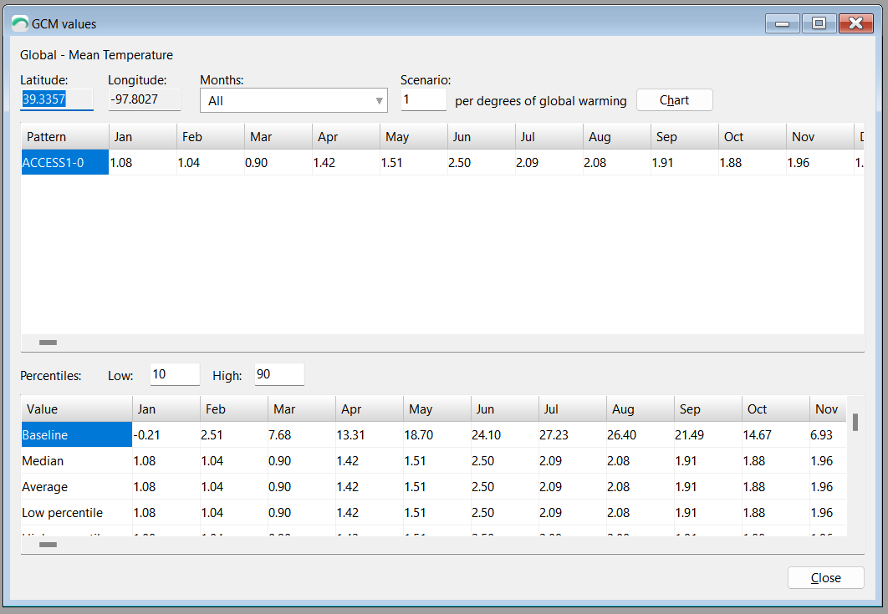Close the window with the red X
This screenshot has width=888, height=614.
[x=855, y=23]
